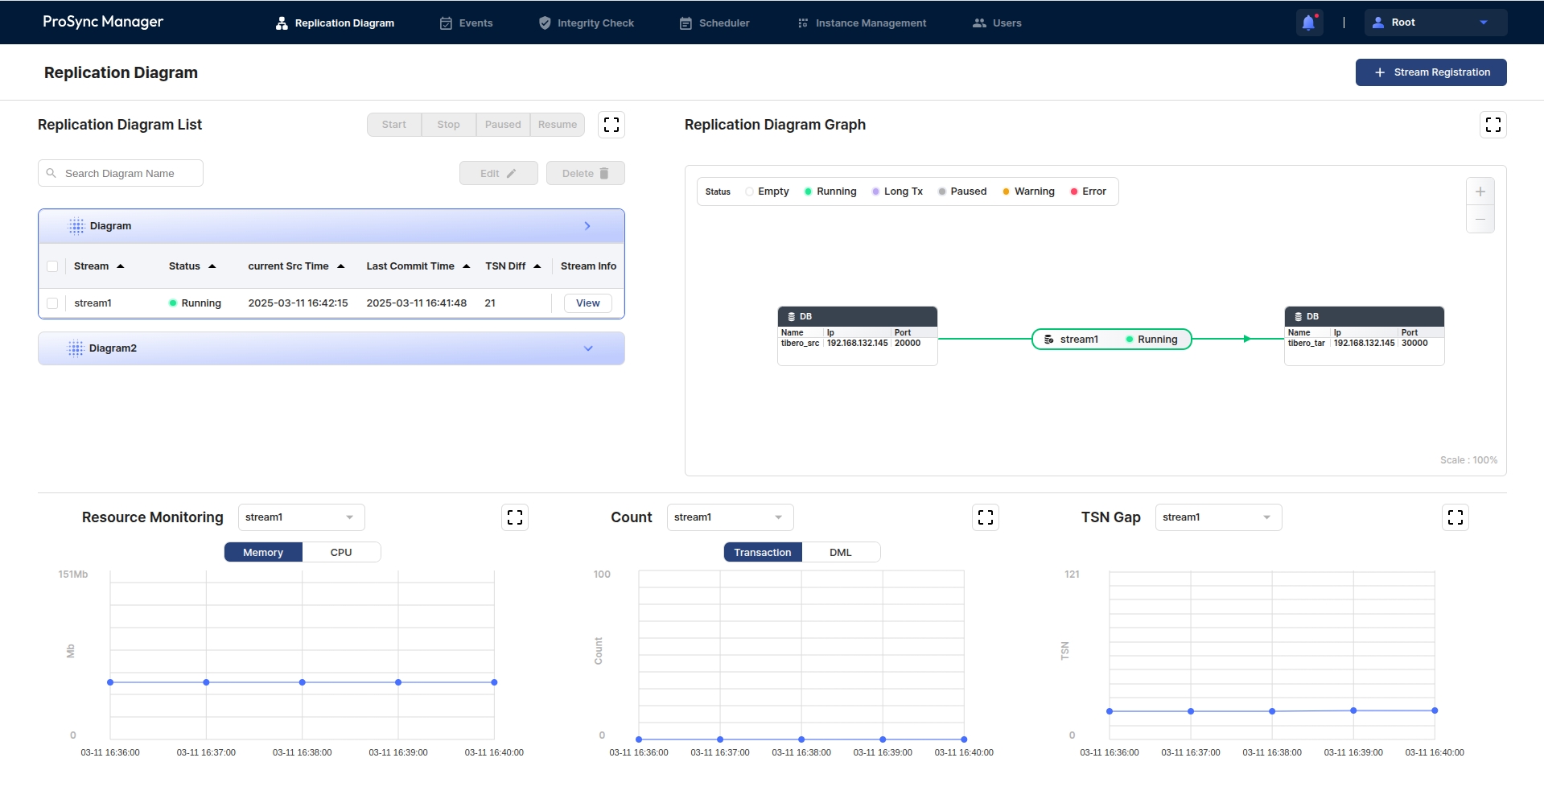Zoom in the graph with plus
Screen dimensions: 1544x799
pyautogui.click(x=1480, y=192)
